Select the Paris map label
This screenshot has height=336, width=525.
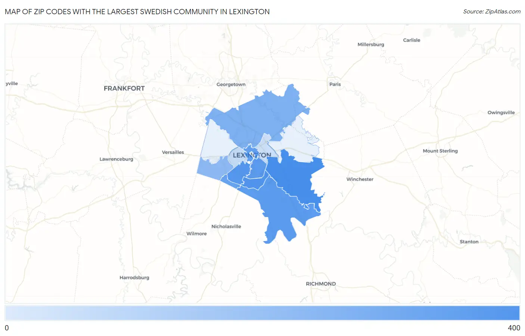click(x=335, y=84)
